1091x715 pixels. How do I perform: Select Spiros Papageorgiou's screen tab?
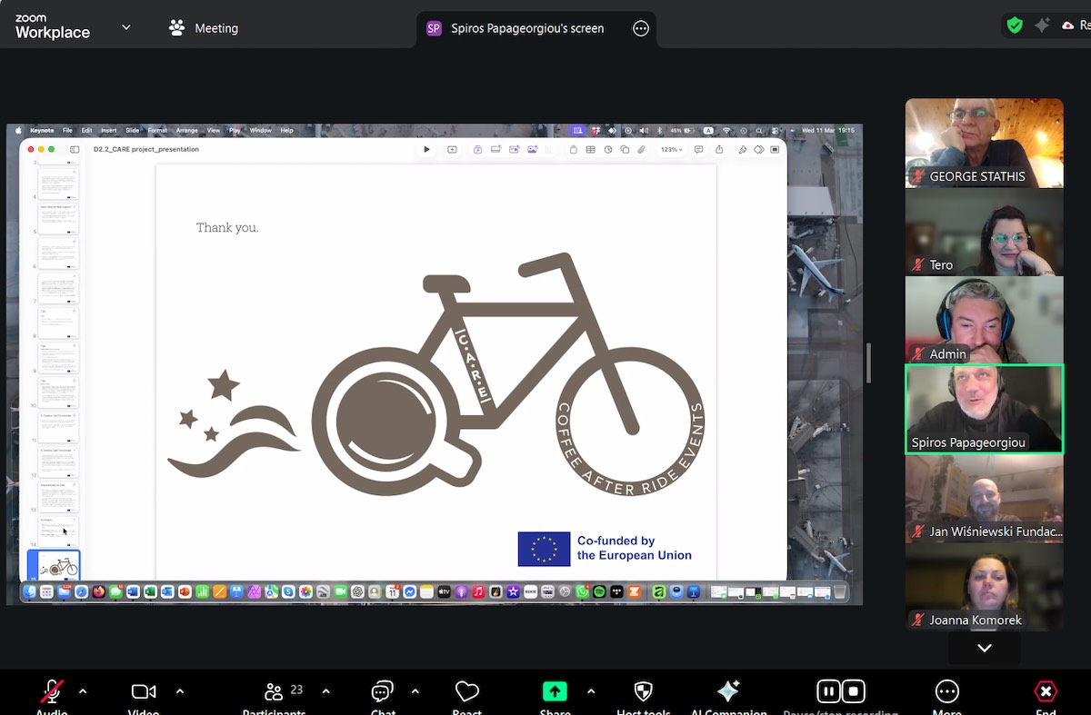[527, 28]
